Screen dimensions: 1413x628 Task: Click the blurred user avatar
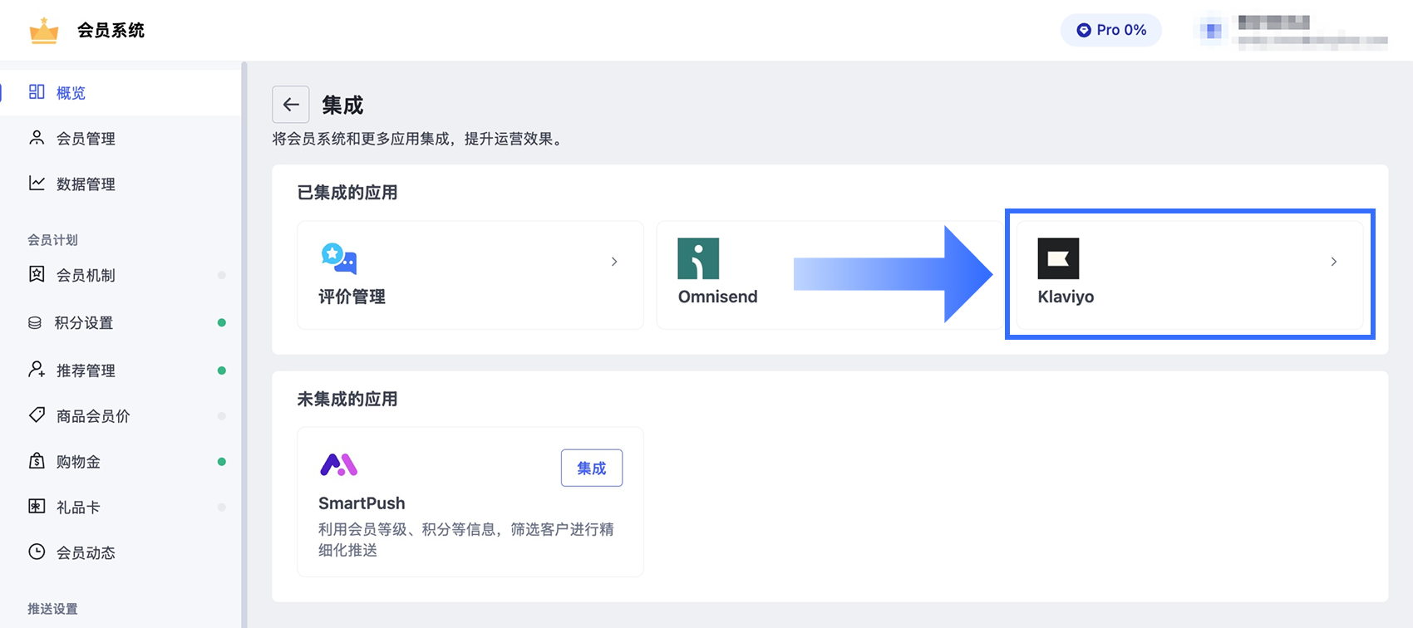tap(1213, 31)
